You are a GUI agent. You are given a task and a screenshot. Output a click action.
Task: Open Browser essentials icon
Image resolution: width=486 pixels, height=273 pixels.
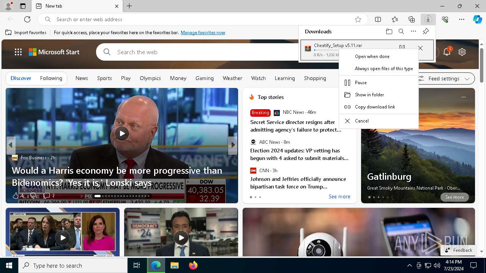445,19
